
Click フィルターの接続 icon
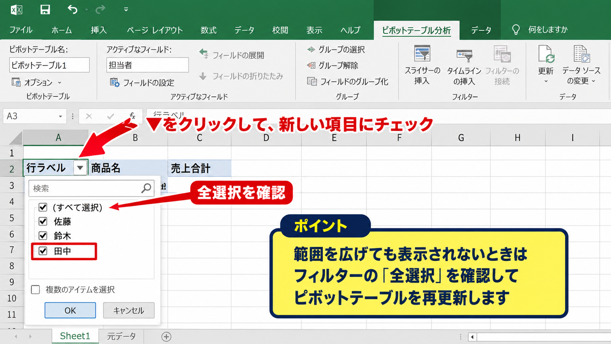tap(502, 54)
